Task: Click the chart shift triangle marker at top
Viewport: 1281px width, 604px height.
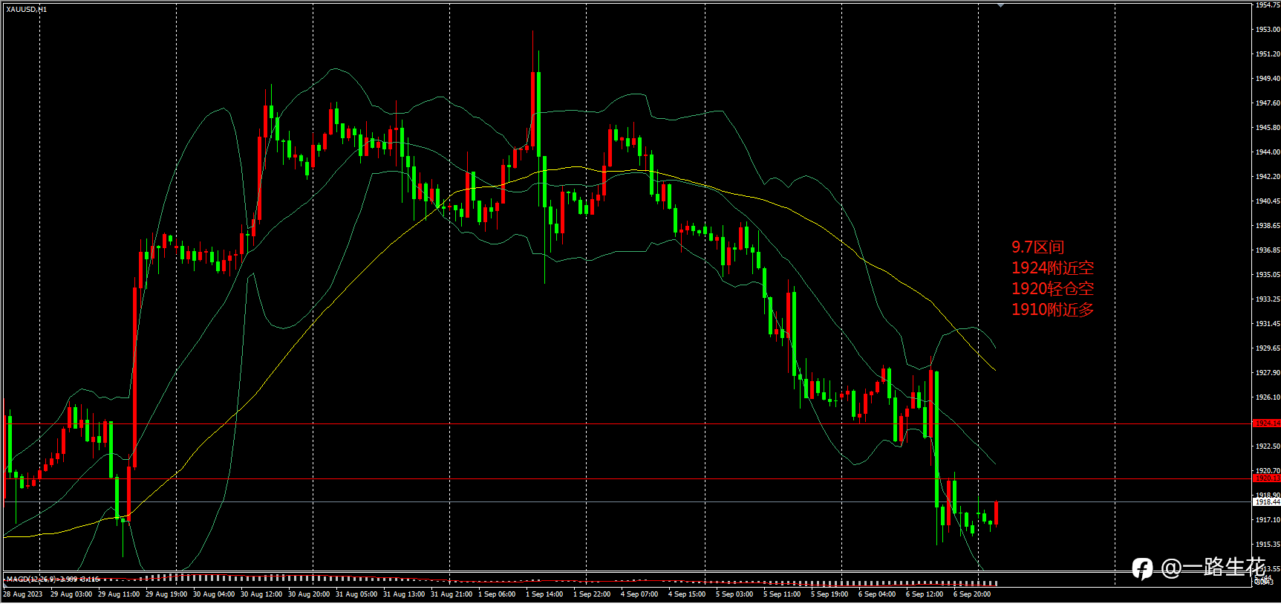Action: point(1000,5)
